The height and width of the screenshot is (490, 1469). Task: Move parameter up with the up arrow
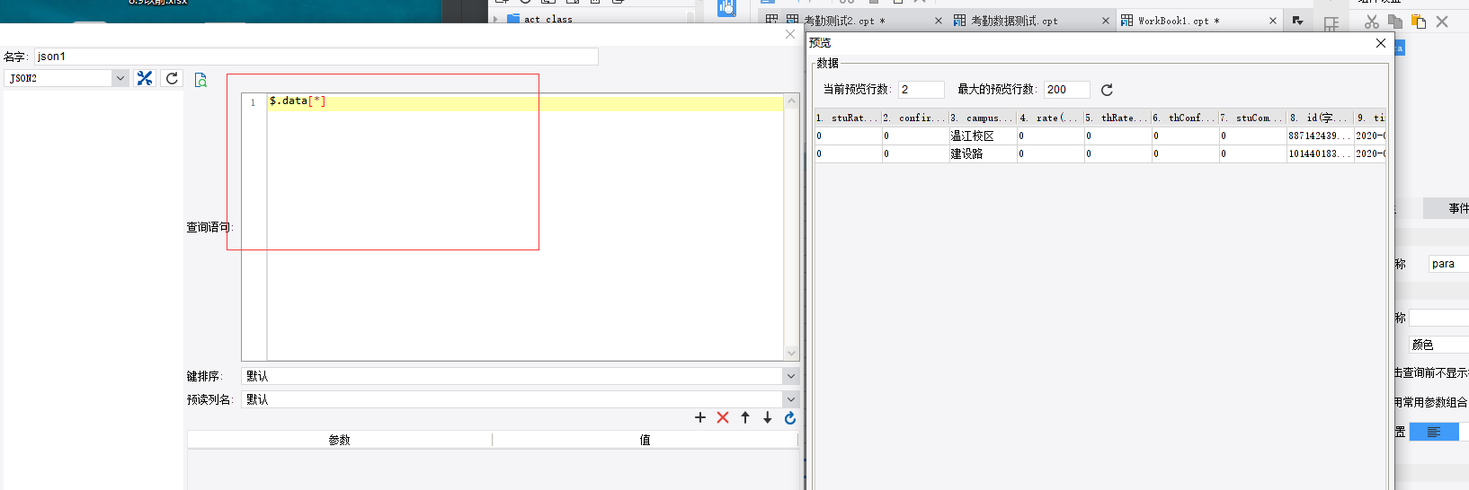pos(745,417)
